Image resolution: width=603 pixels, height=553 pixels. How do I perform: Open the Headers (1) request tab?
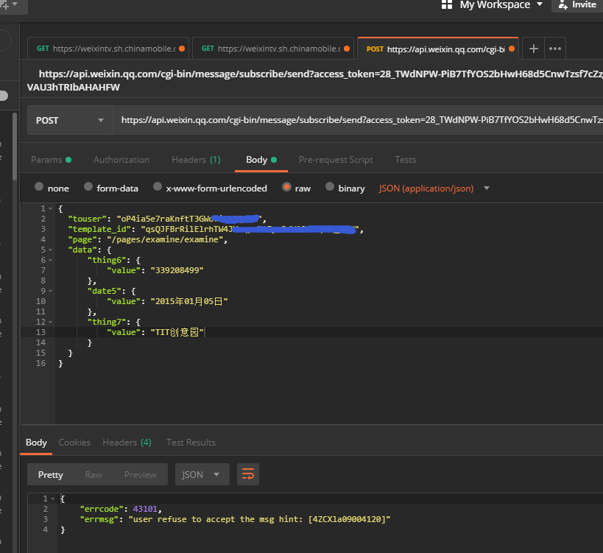(196, 160)
